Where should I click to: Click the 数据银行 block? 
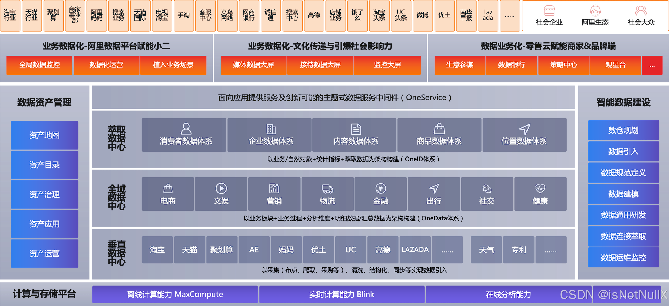[x=512, y=65]
